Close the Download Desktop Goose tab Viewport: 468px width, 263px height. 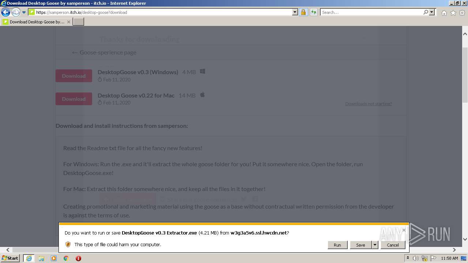(69, 22)
